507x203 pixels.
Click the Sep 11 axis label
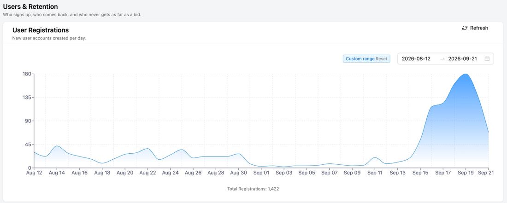point(375,173)
